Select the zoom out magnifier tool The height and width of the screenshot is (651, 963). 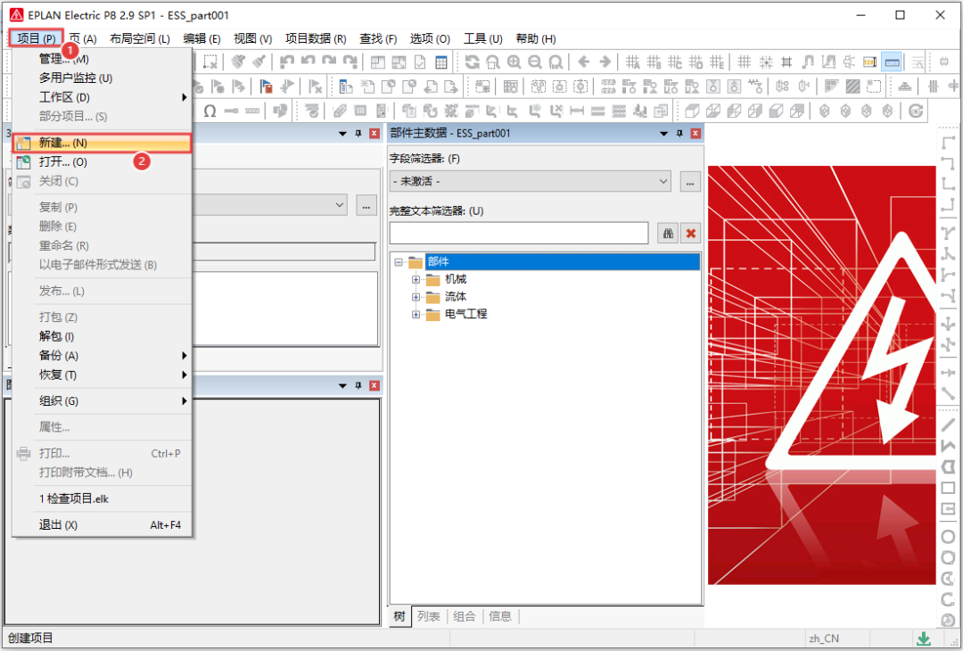534,62
